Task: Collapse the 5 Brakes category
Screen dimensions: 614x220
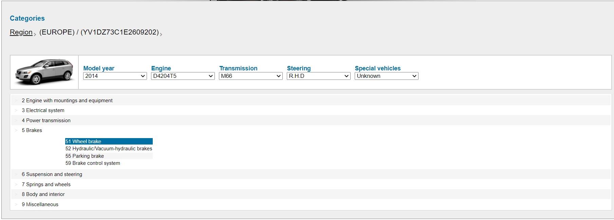Action: tap(32, 130)
